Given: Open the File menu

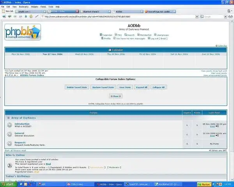Looking at the screenshot, I should [3, 7].
